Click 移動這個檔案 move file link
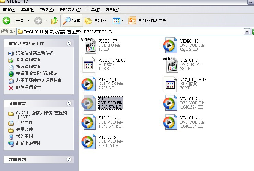 pyautogui.click(x=29, y=60)
